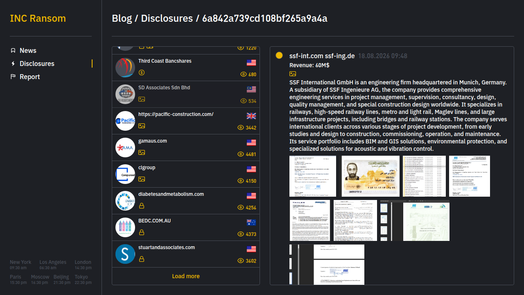Click the US flag on Third Coast Bancshares row
Viewport: 524px width, 295px height.
click(x=251, y=63)
